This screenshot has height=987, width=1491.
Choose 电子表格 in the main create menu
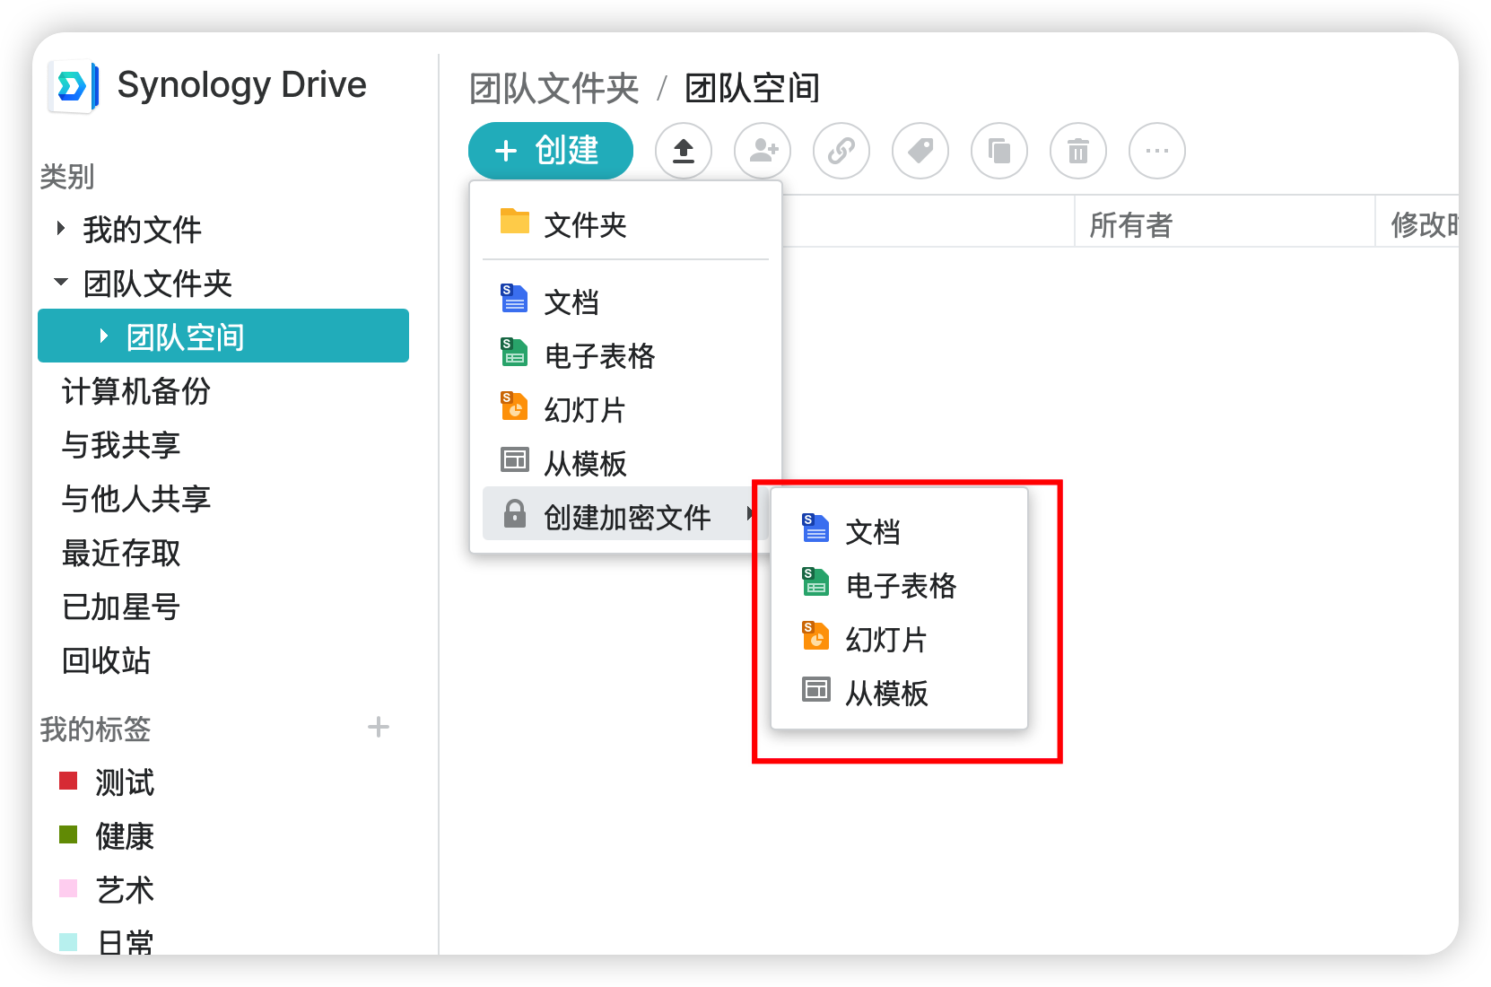[x=626, y=355]
